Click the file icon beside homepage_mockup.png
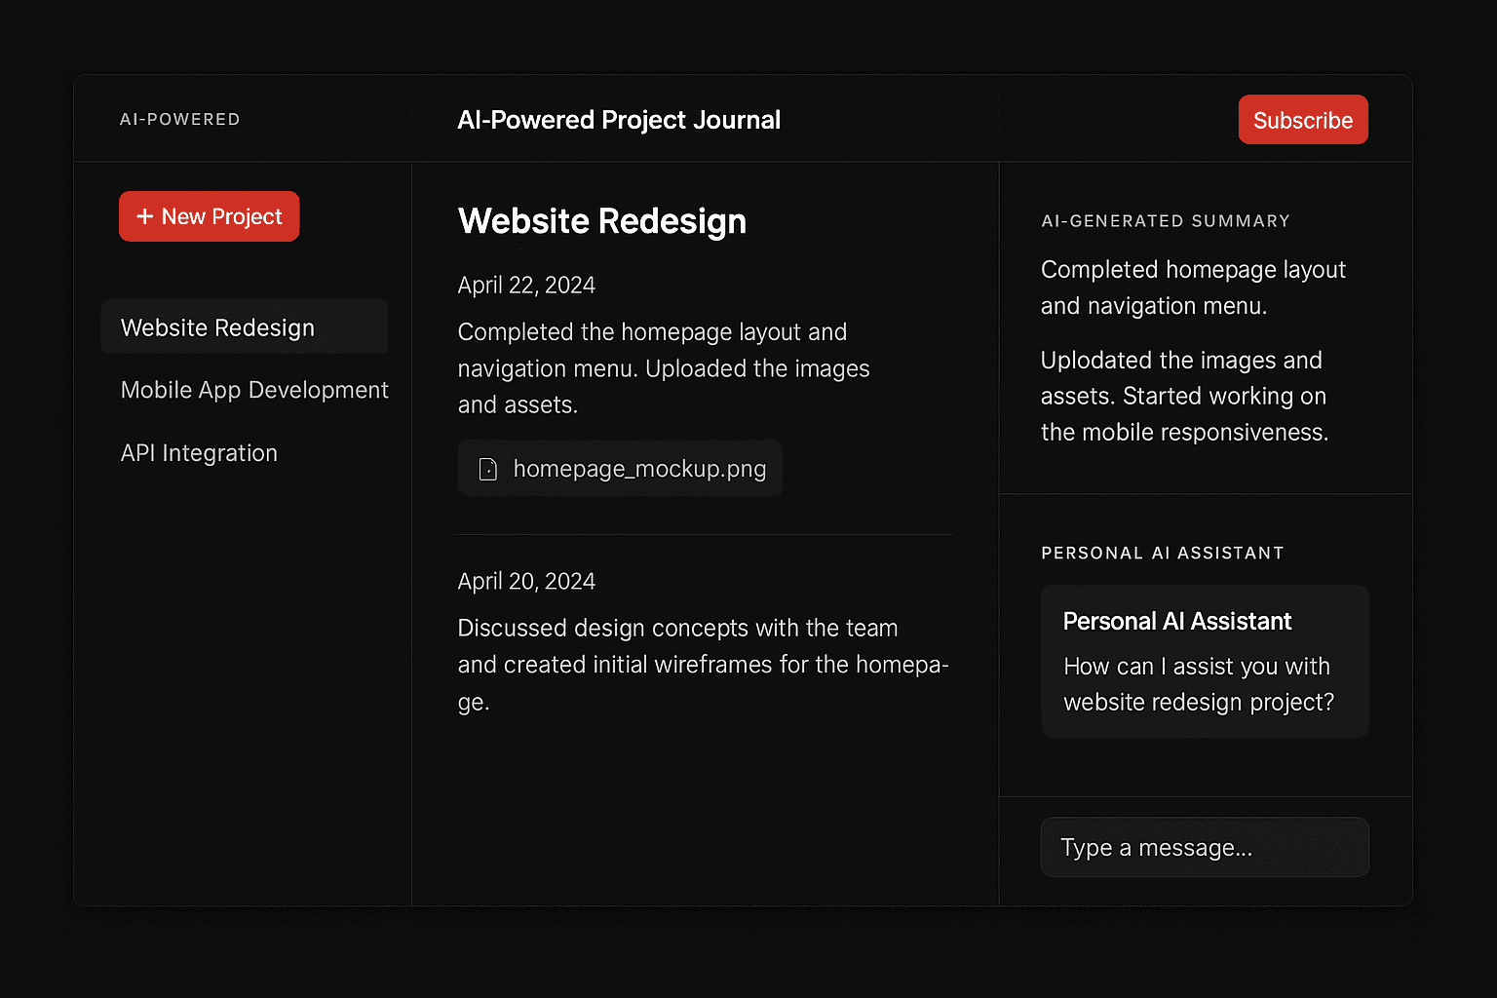 coord(488,470)
